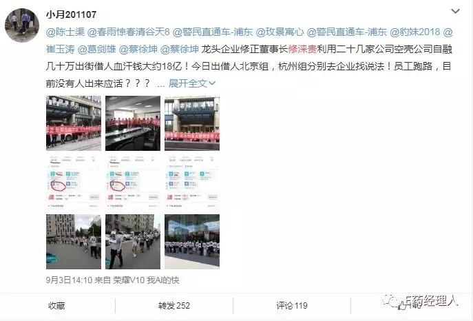Viewport: 473px width, 321px height.
Task: Open the 评论 119 comments tab
Action: coord(292,306)
